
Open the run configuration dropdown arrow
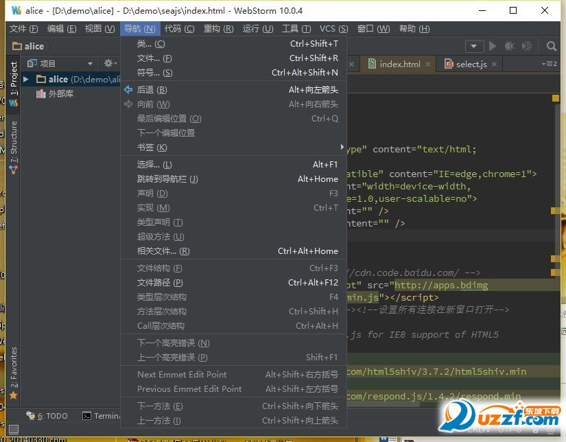click(x=473, y=46)
